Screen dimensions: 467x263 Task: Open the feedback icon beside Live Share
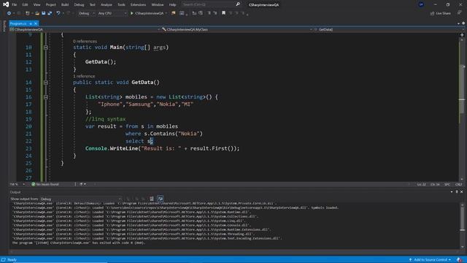tap(459, 13)
